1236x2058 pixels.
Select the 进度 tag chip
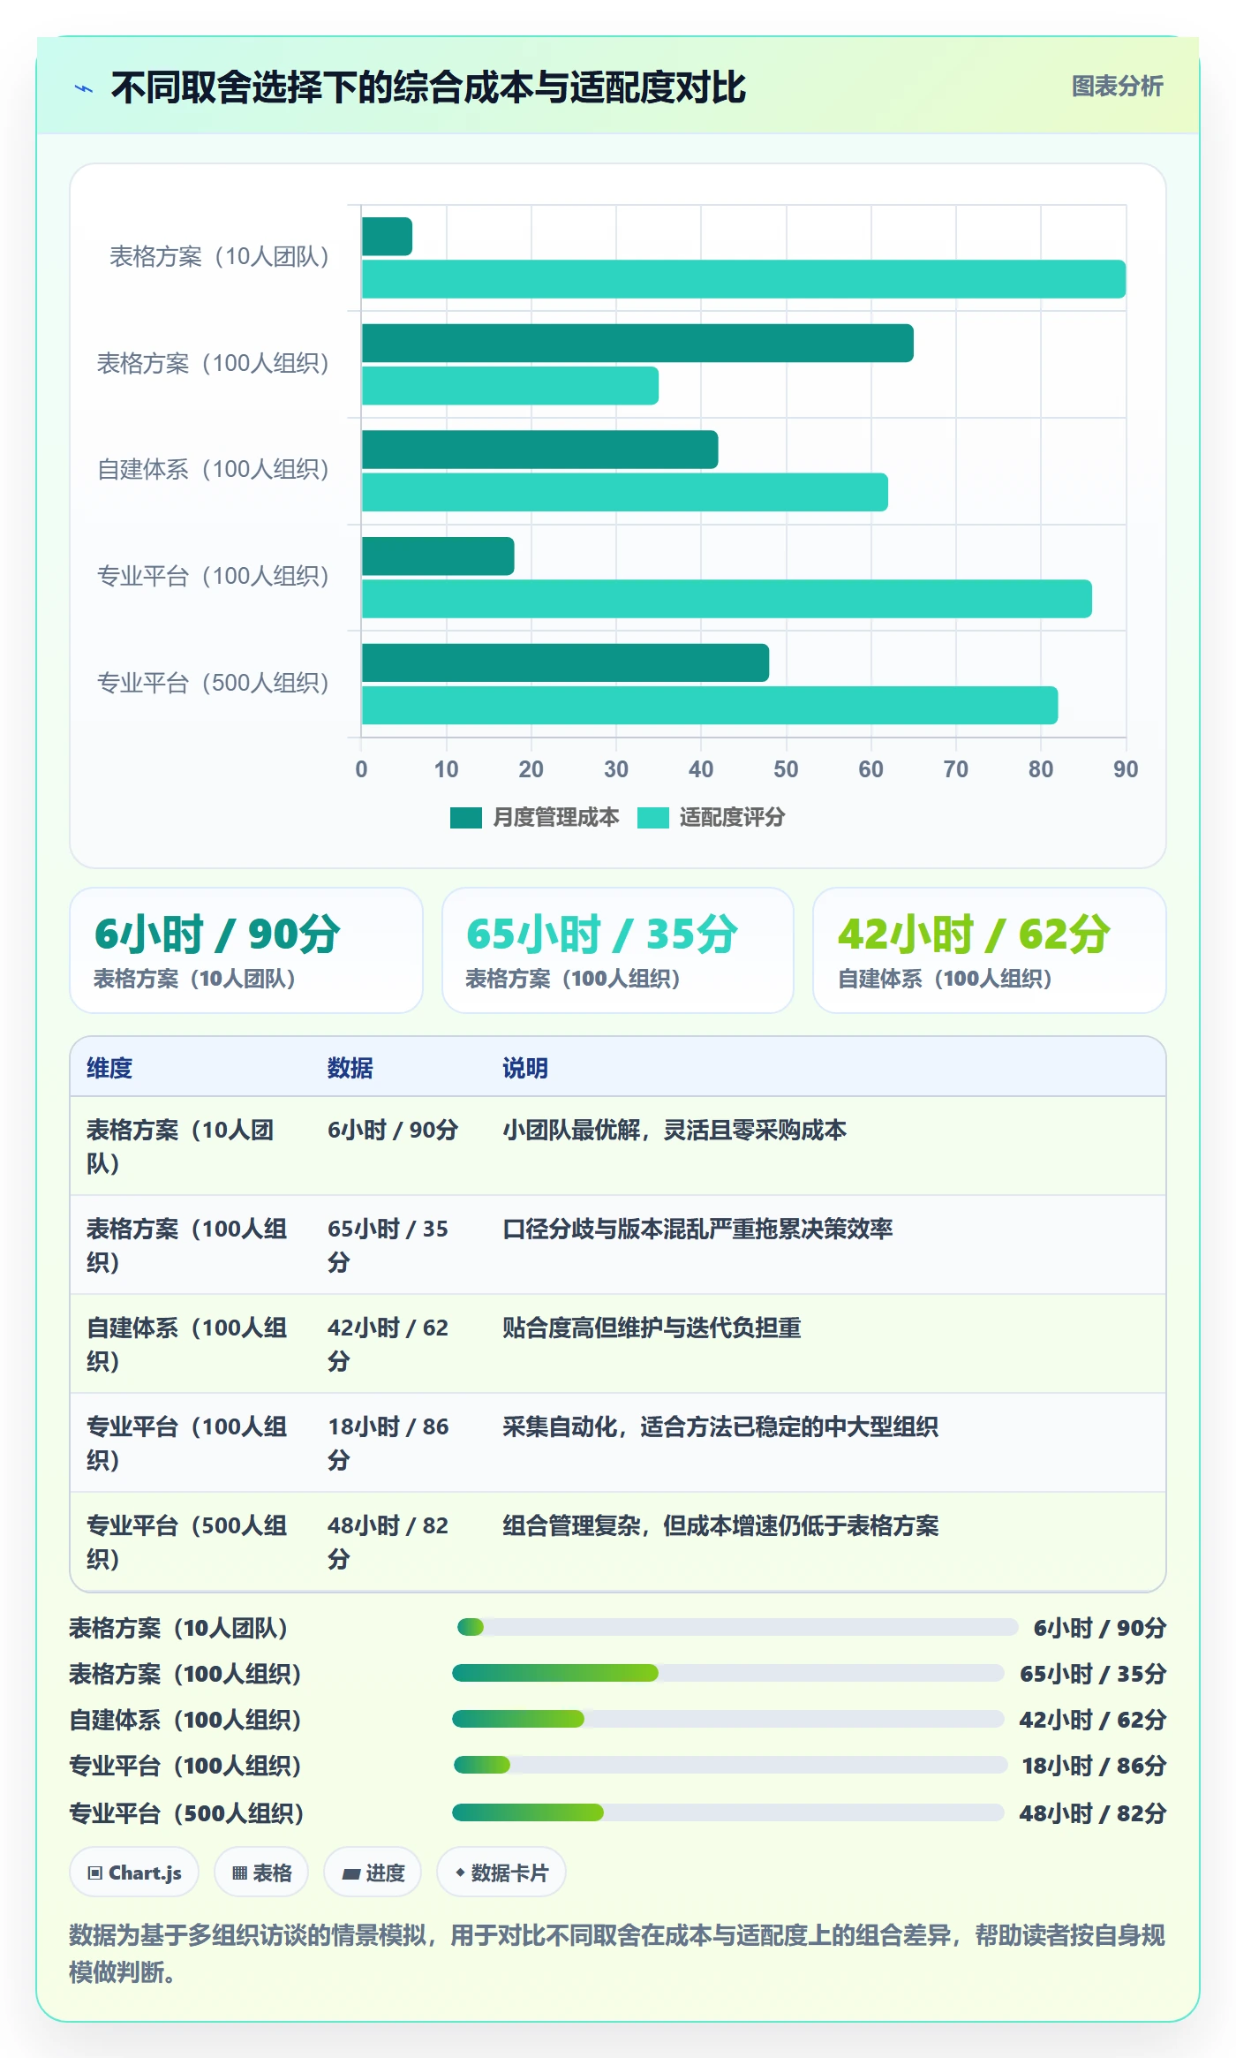point(373,1873)
